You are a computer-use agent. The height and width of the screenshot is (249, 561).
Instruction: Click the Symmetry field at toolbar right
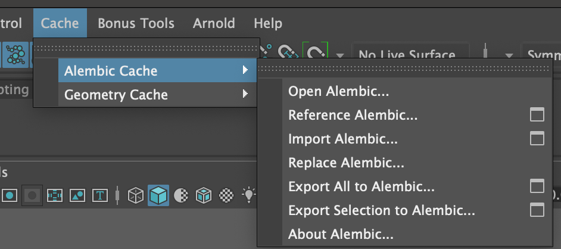click(542, 51)
